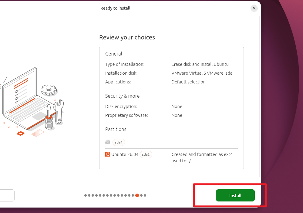Click the Disk encryption None value
This screenshot has width=303, height=213.
(177, 106)
